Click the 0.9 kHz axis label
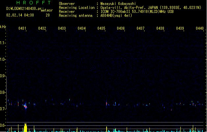 [x=3, y=76]
